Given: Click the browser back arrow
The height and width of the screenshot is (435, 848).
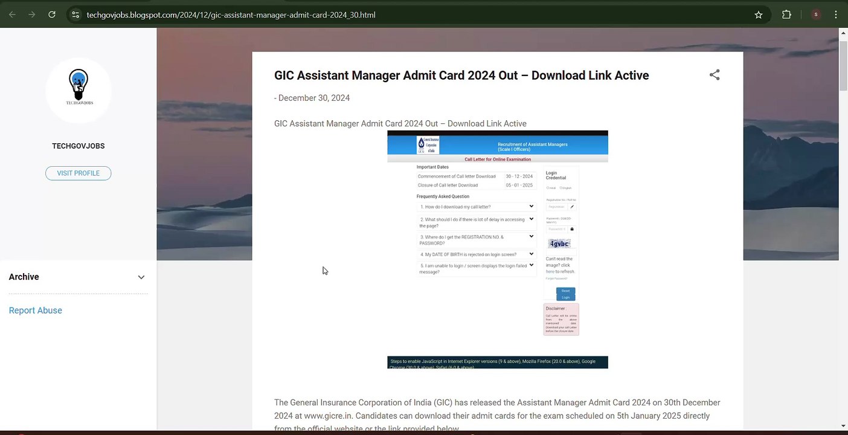Looking at the screenshot, I should (x=12, y=14).
